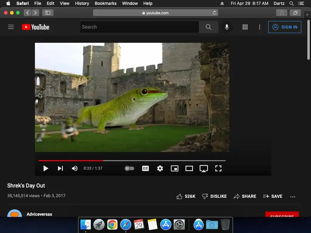Open the YouTube apps grid
This screenshot has height=233, width=311.
pyautogui.click(x=245, y=27)
